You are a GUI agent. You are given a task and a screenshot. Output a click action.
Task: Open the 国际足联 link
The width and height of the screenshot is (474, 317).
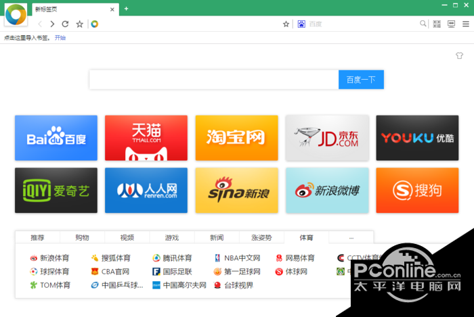coord(172,272)
